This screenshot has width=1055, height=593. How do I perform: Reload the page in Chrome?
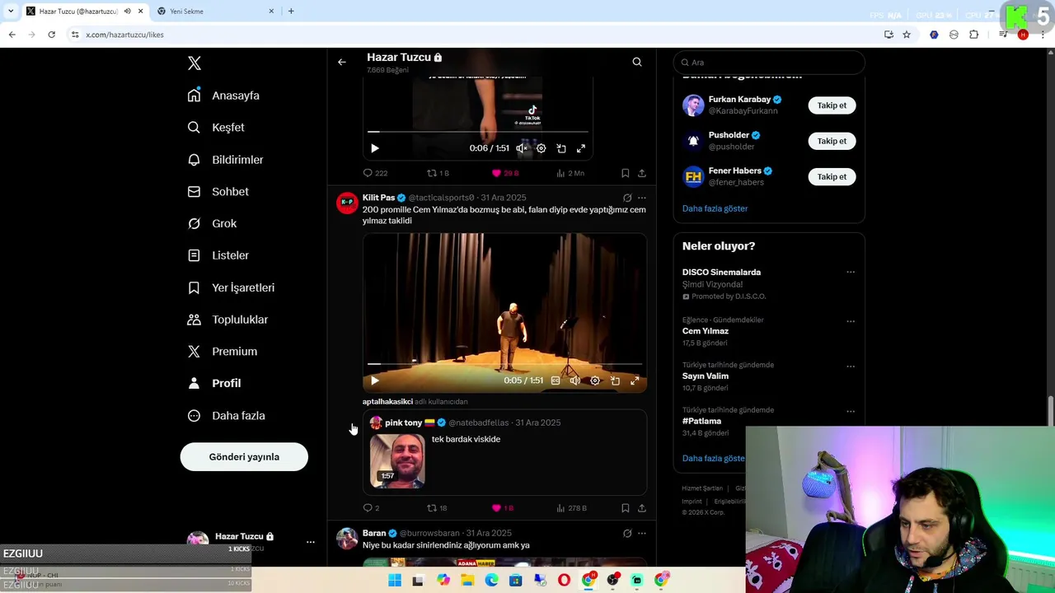(51, 35)
